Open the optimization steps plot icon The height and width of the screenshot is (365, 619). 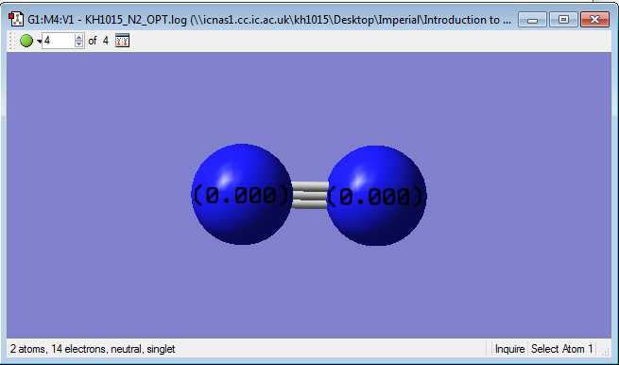[122, 41]
